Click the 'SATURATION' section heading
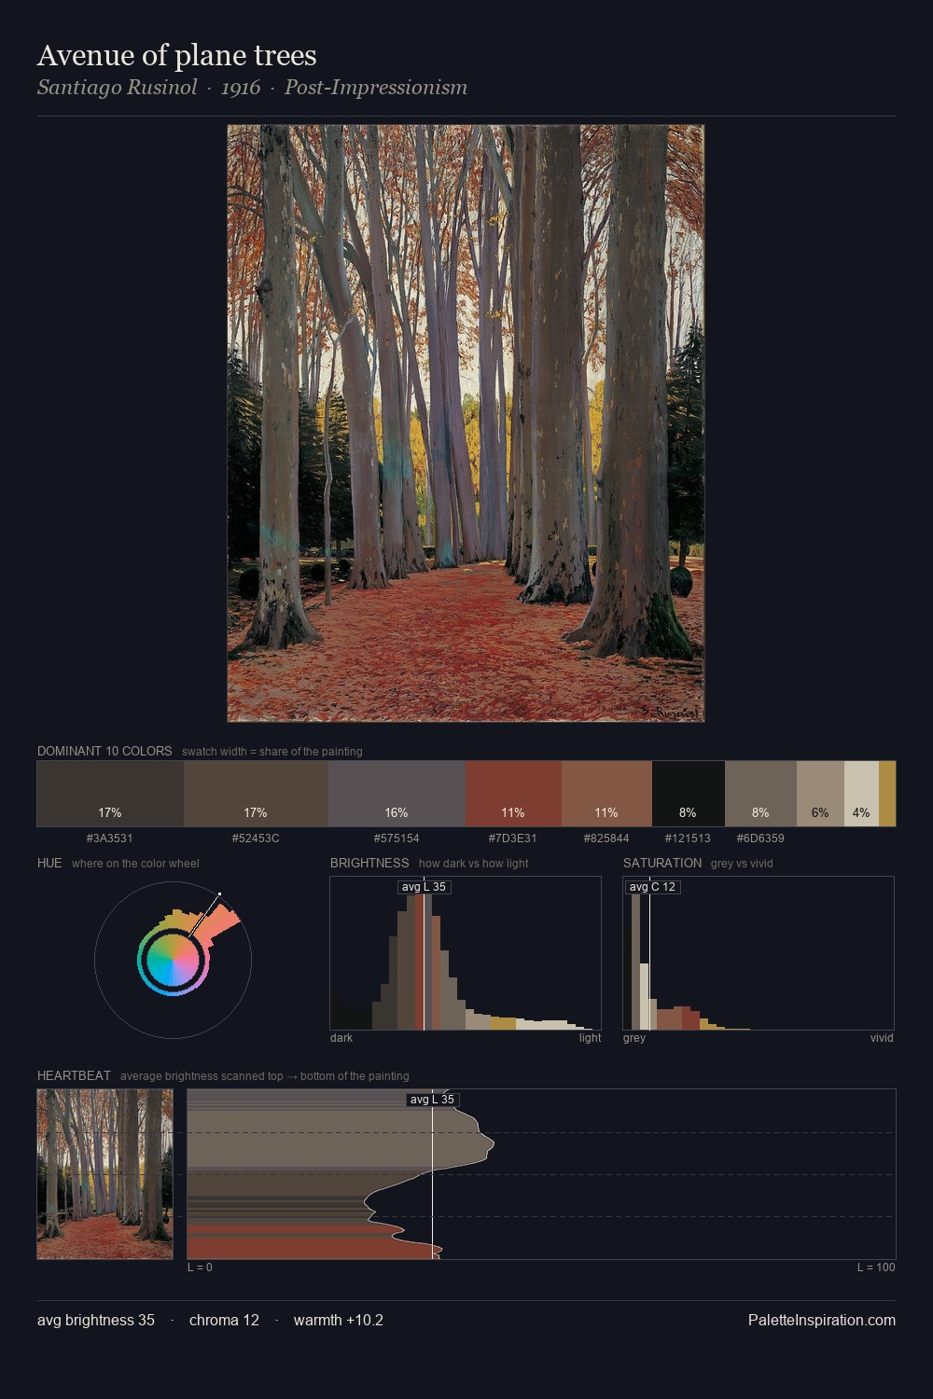This screenshot has height=1399, width=933. tap(662, 863)
